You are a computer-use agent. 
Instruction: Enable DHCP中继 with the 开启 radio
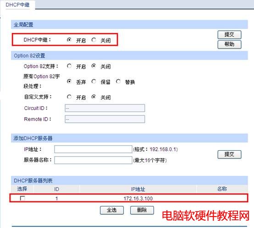(x=69, y=40)
